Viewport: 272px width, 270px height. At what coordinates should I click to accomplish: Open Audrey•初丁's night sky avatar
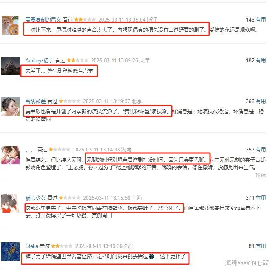point(10,66)
